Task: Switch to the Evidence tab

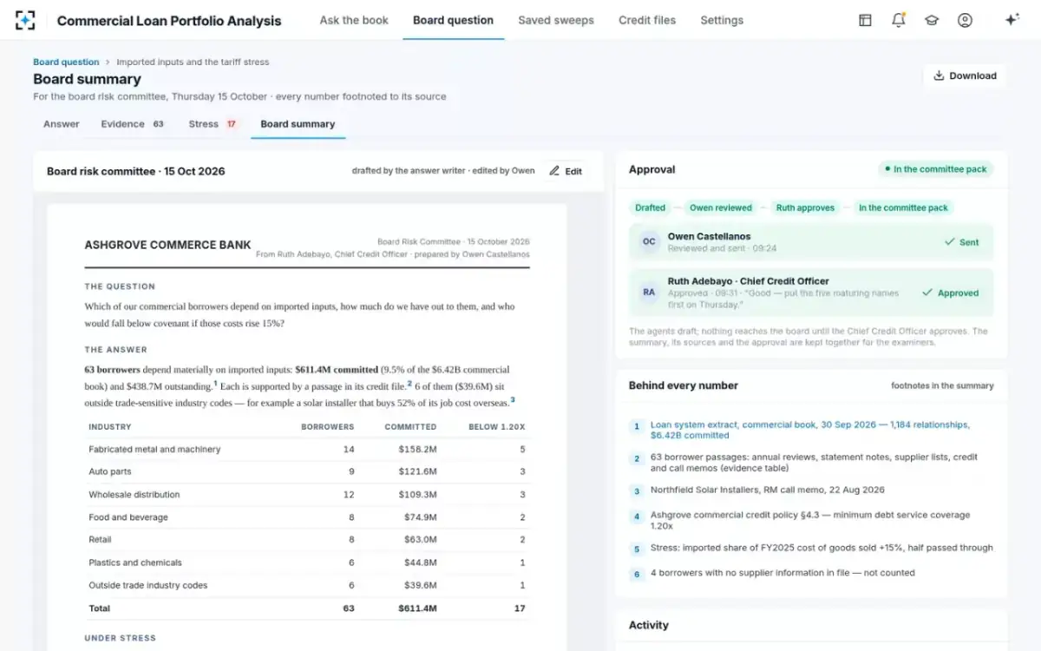Action: tap(133, 124)
